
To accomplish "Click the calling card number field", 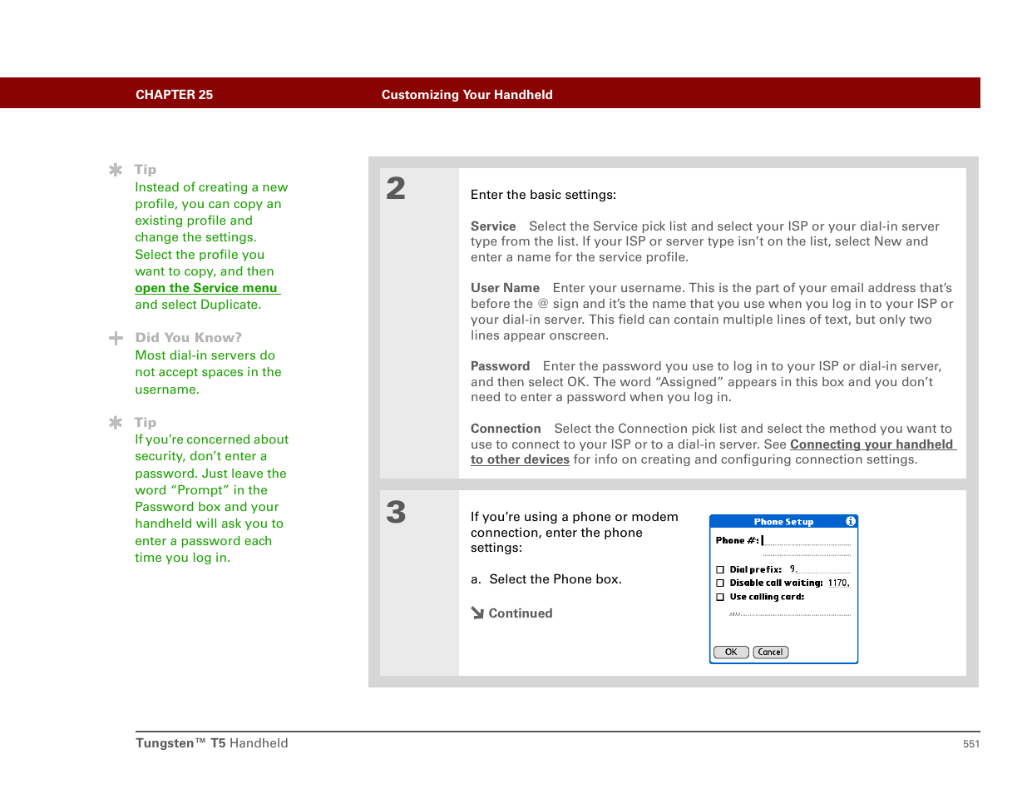I will pos(790,613).
